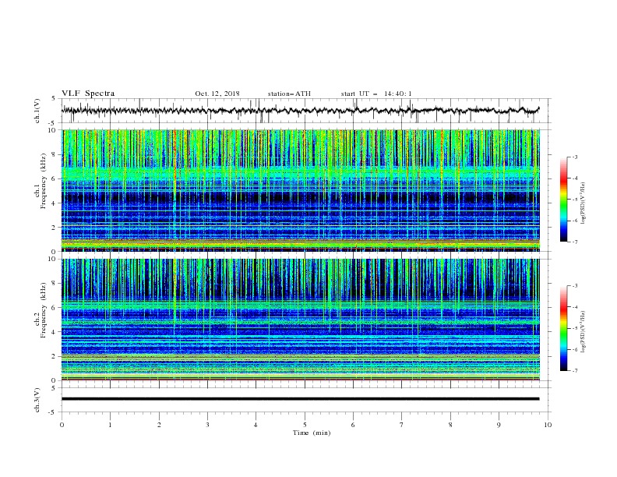Select the date text "Oct. 12, 2018"
617x477 pixels.
pos(217,94)
